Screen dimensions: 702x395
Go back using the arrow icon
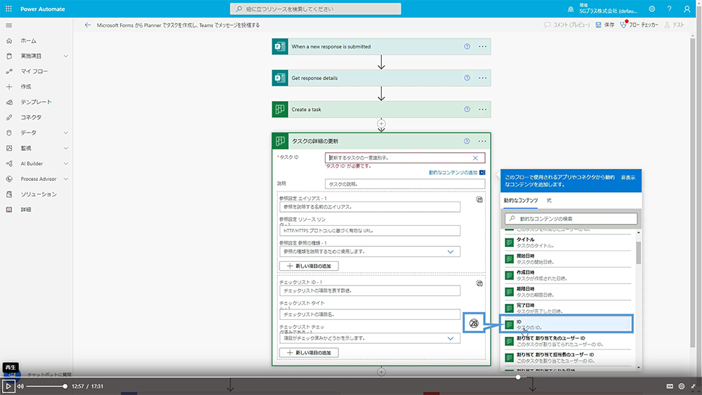88,25
